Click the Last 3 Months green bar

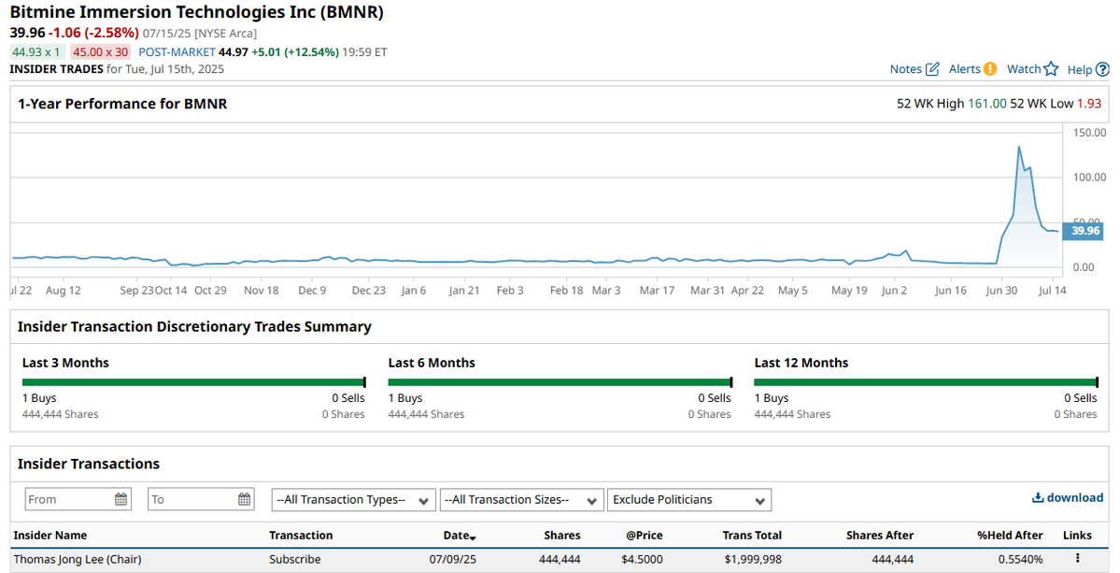(x=193, y=382)
